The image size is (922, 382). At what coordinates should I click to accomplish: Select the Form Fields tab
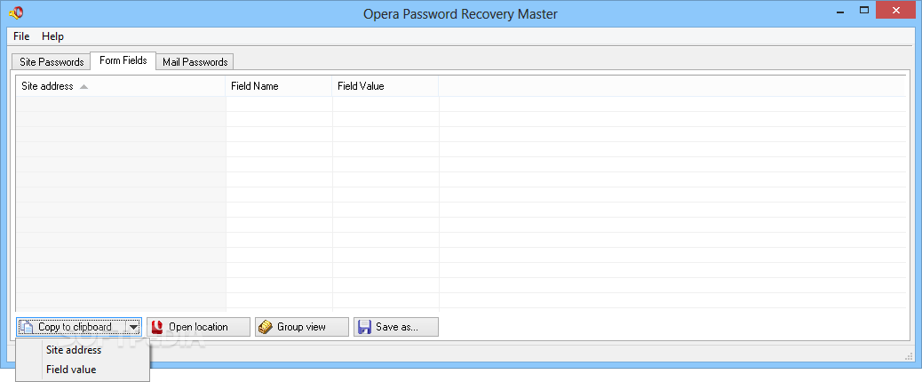pyautogui.click(x=123, y=60)
